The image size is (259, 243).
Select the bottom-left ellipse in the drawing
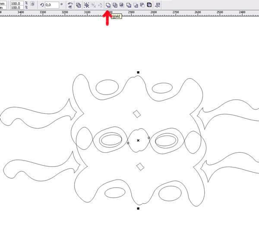pyautogui.click(x=115, y=193)
